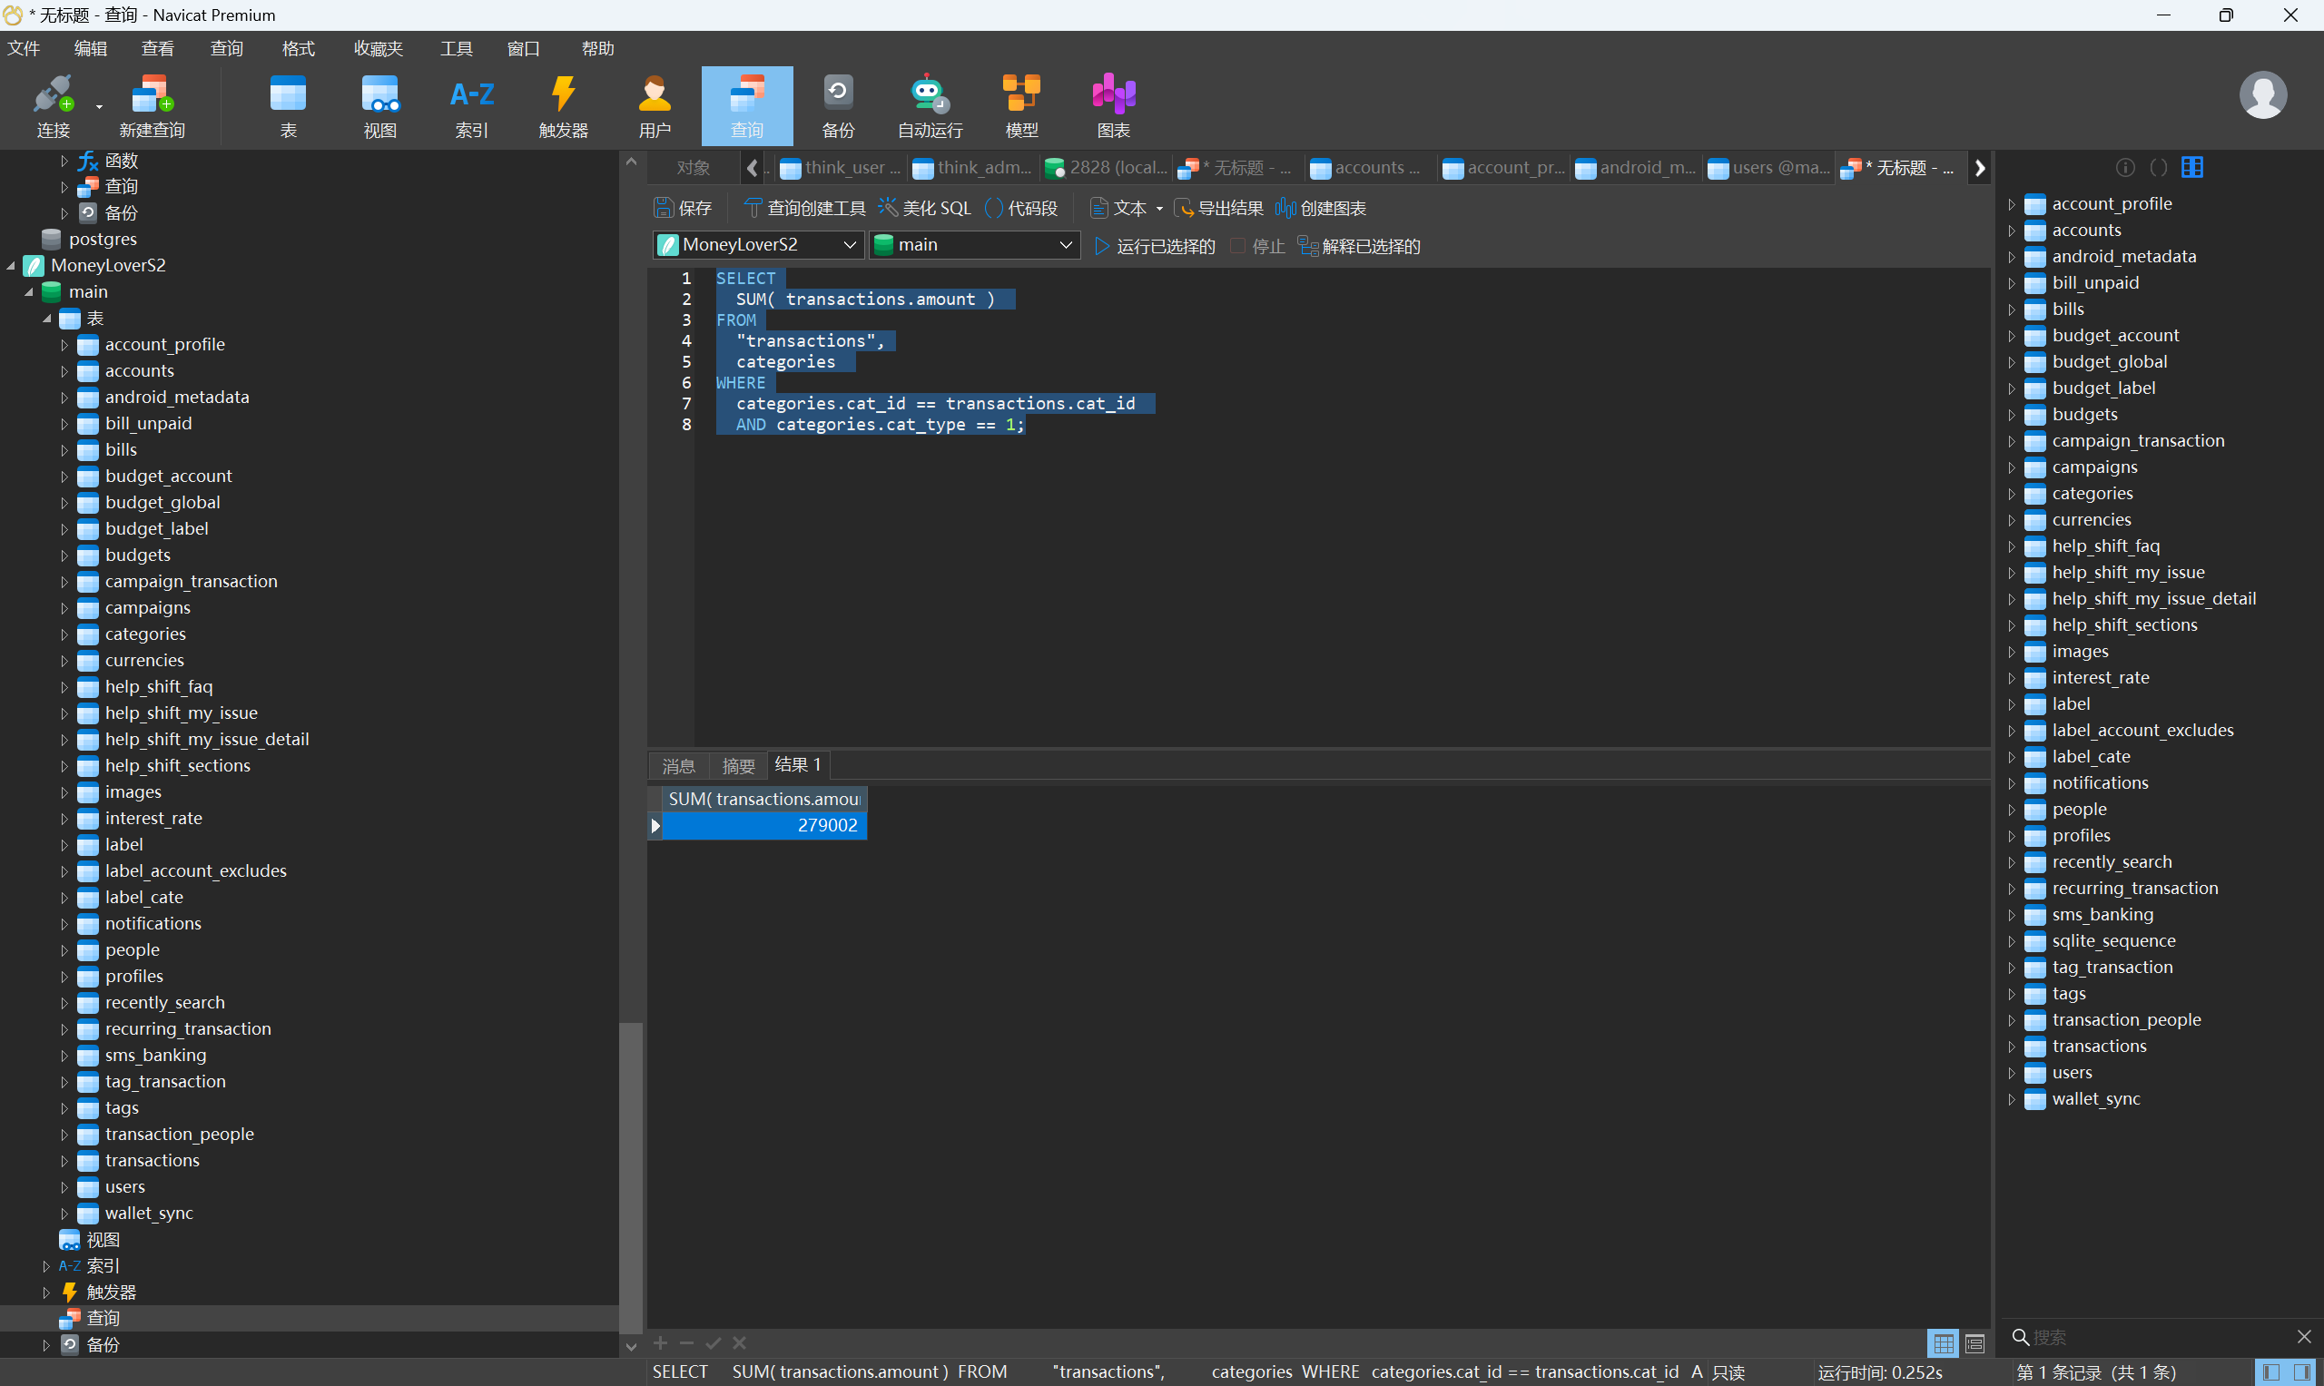Expand the transactions table in left tree
Screen dimensions: 2324x1386
pos(64,1161)
